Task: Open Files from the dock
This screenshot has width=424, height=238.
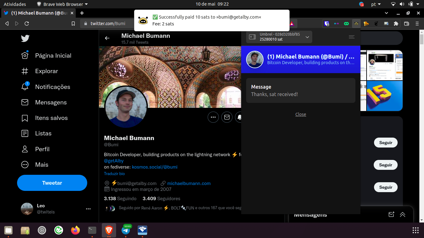Action: tap(8, 230)
